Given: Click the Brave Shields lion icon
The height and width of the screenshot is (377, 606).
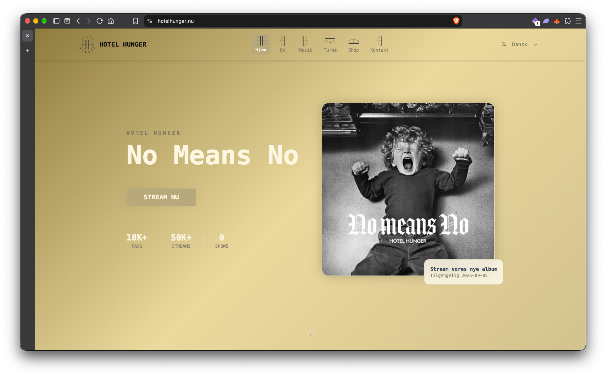Looking at the screenshot, I should 456,21.
